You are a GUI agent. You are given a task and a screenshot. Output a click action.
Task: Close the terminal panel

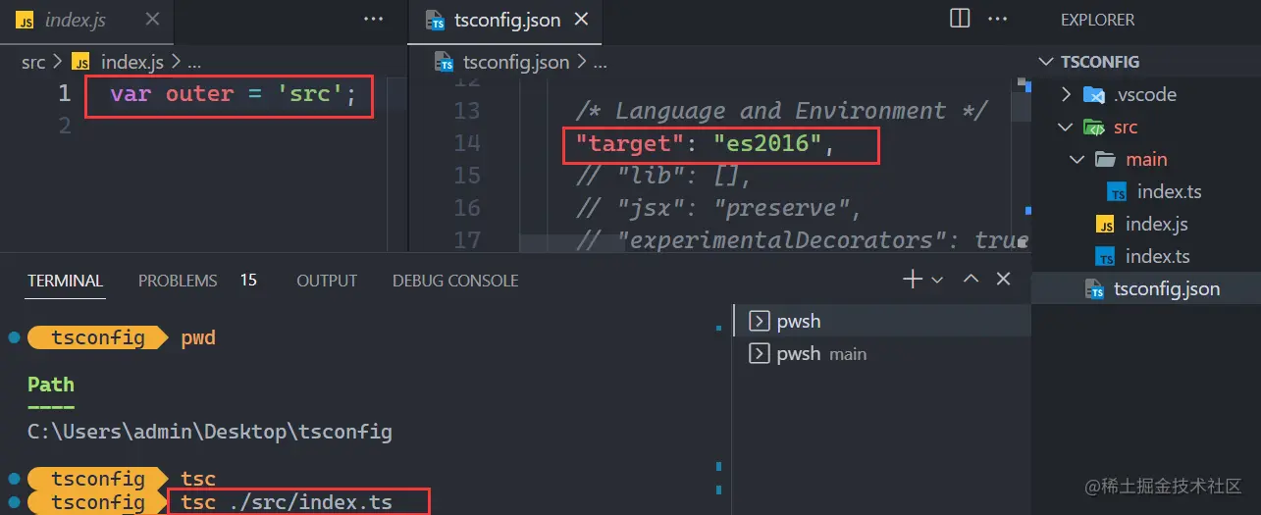[1003, 280]
